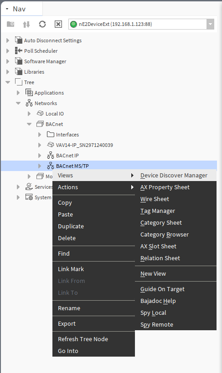Expand the BACnet MS/TP node

coord(40,166)
